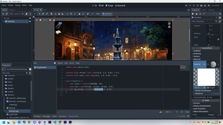223x125 pixels.
Task: Collapse the textures folder
Action: [x=4, y=95]
